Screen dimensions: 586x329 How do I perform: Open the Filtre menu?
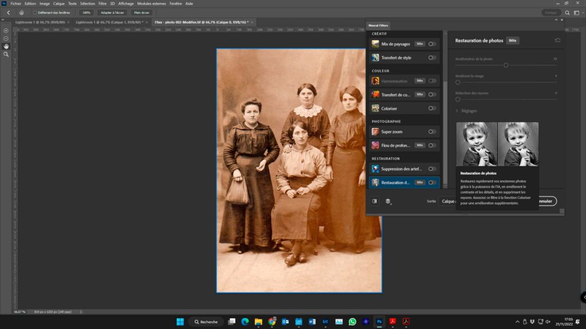pos(102,3)
